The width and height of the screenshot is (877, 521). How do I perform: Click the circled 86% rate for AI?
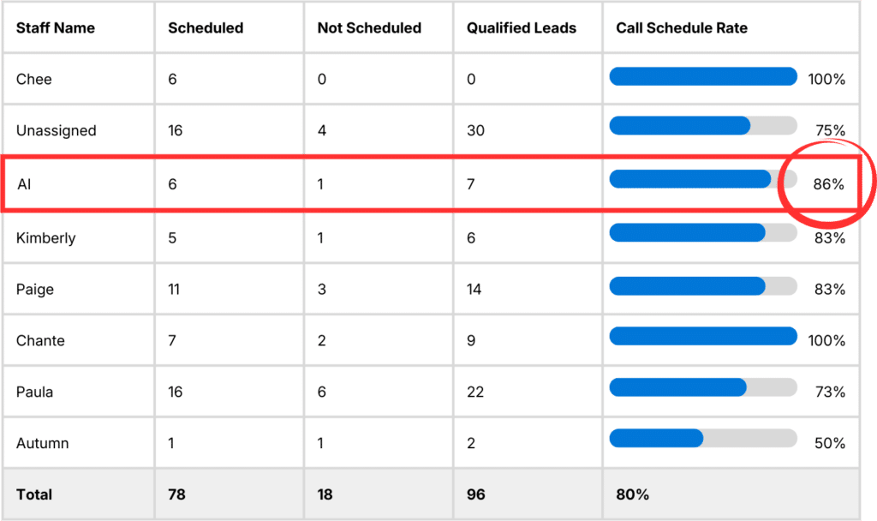tap(828, 183)
